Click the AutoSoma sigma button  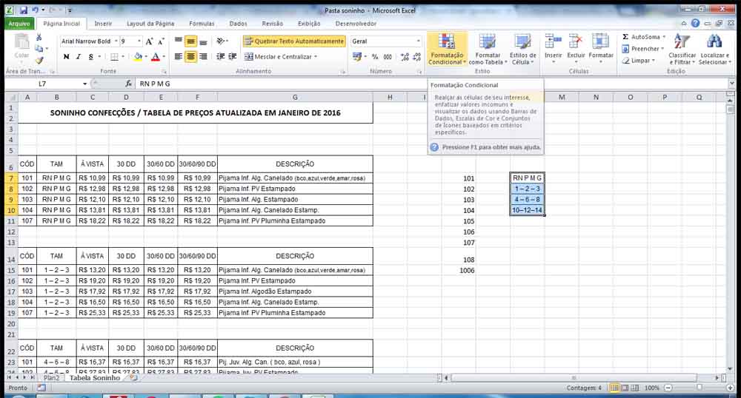640,37
